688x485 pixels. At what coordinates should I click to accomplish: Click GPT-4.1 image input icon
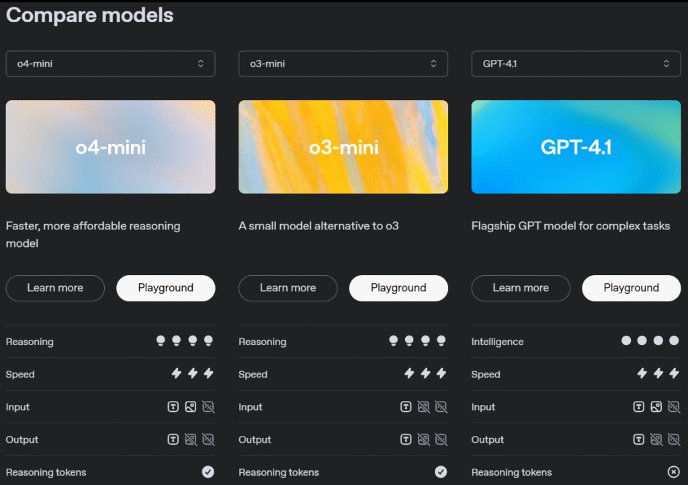click(656, 407)
